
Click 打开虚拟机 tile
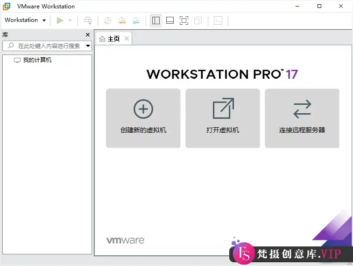223,118
